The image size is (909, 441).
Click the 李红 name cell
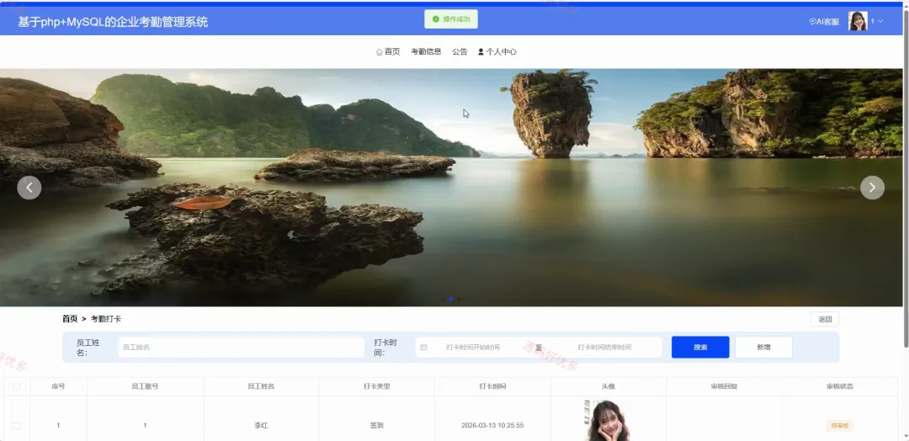[x=261, y=425]
